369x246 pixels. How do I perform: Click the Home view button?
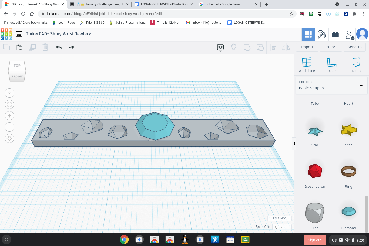(9, 93)
